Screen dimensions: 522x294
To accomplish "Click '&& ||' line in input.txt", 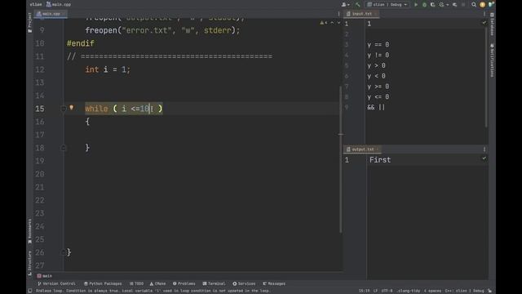I will click(376, 107).
